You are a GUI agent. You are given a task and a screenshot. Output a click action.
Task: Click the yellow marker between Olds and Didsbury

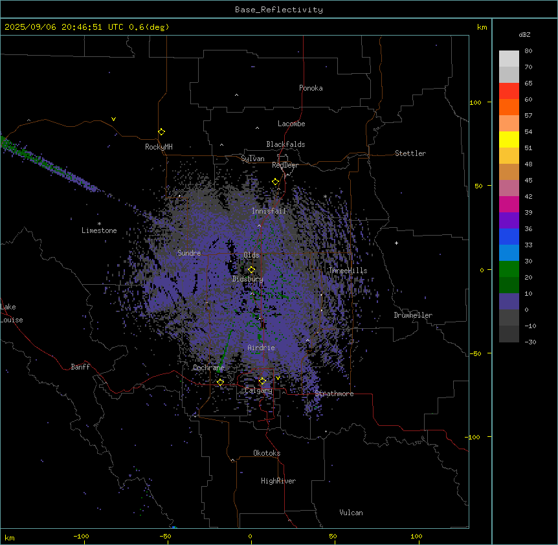click(251, 269)
